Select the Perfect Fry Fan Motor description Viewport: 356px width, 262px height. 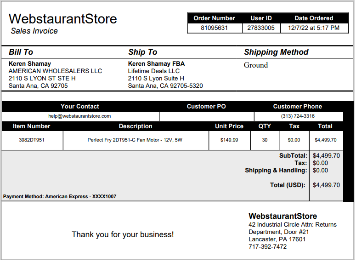click(x=136, y=140)
